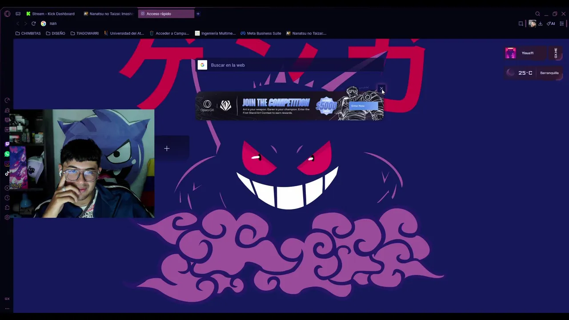Click the Google logo in search box
The image size is (569, 320).
(x=202, y=65)
